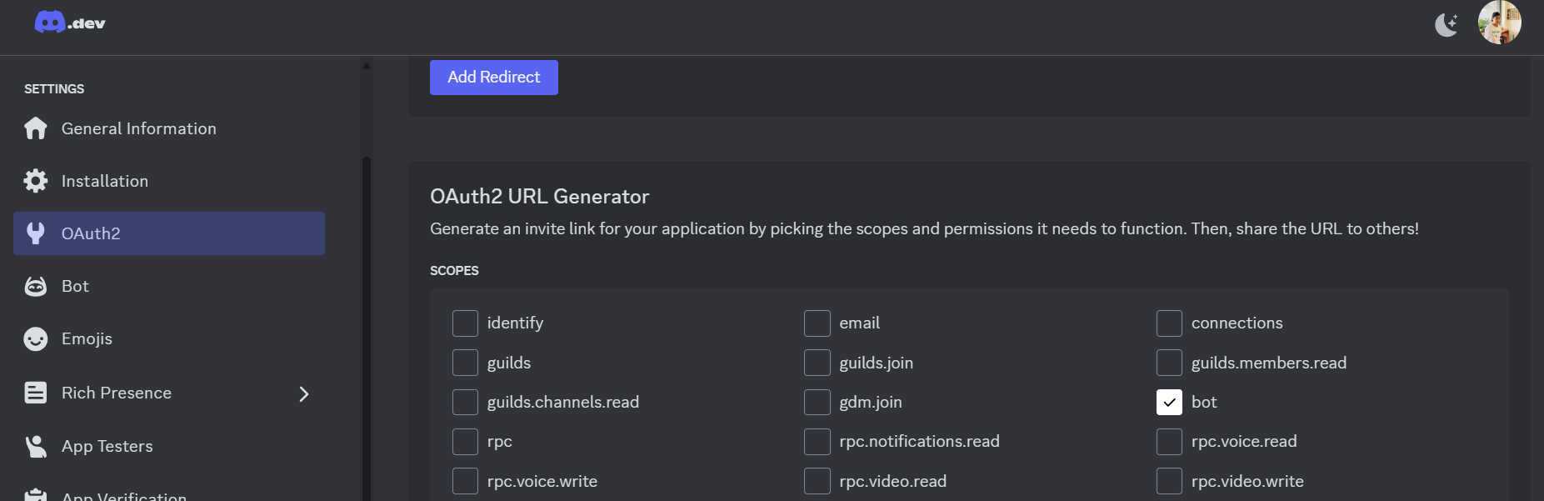Open App Verification settings
The image size is (1544, 501).
click(123, 494)
